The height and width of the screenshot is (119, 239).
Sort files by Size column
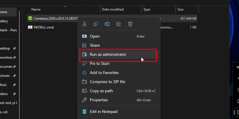[180, 10]
